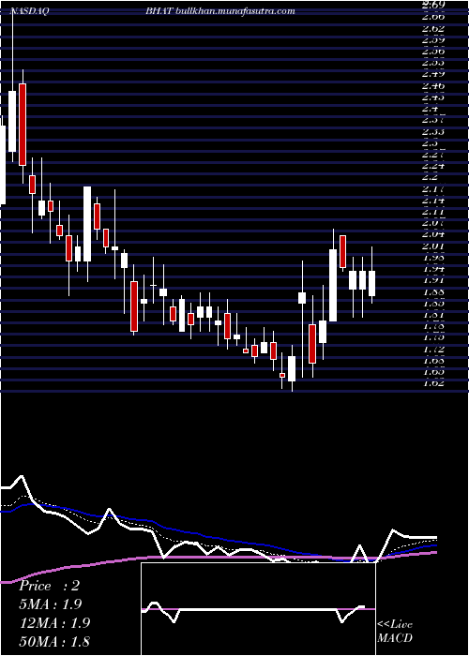Click the white price line peak in lower panel
The image size is (469, 656).
point(22,476)
